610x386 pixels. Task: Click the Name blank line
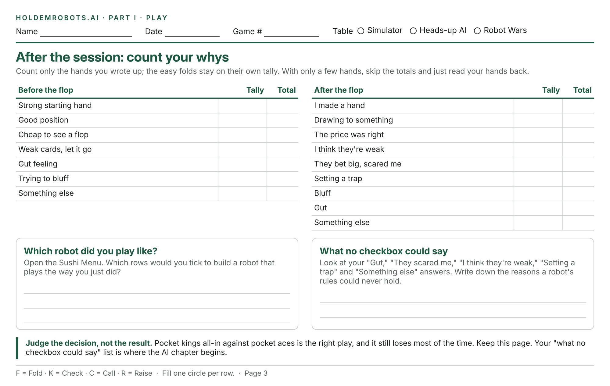click(86, 32)
